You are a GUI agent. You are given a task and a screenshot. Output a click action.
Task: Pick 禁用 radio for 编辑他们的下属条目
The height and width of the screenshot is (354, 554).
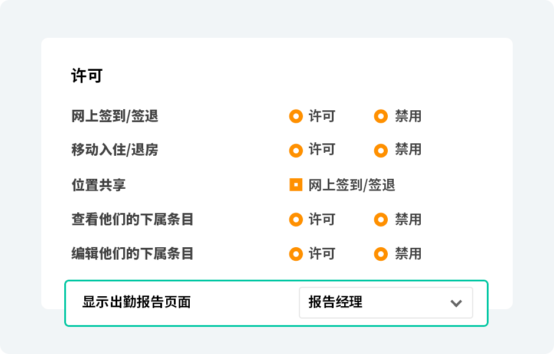pyautogui.click(x=381, y=254)
